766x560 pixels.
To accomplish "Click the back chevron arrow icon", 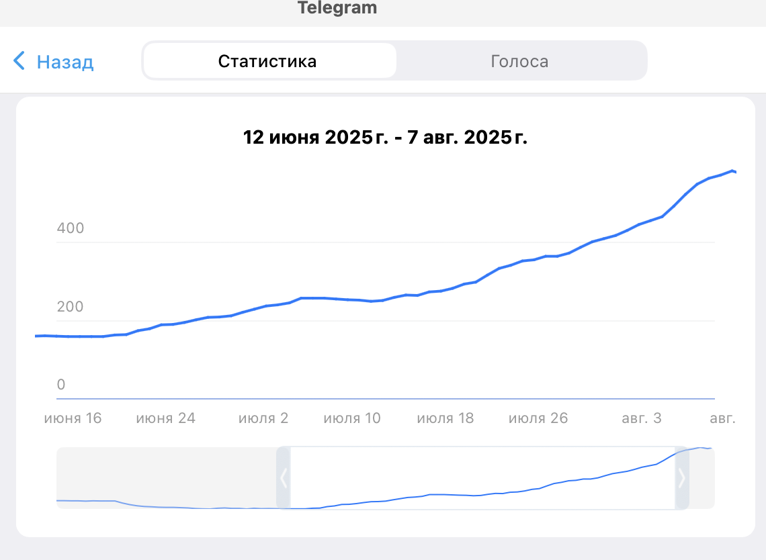I will [19, 61].
